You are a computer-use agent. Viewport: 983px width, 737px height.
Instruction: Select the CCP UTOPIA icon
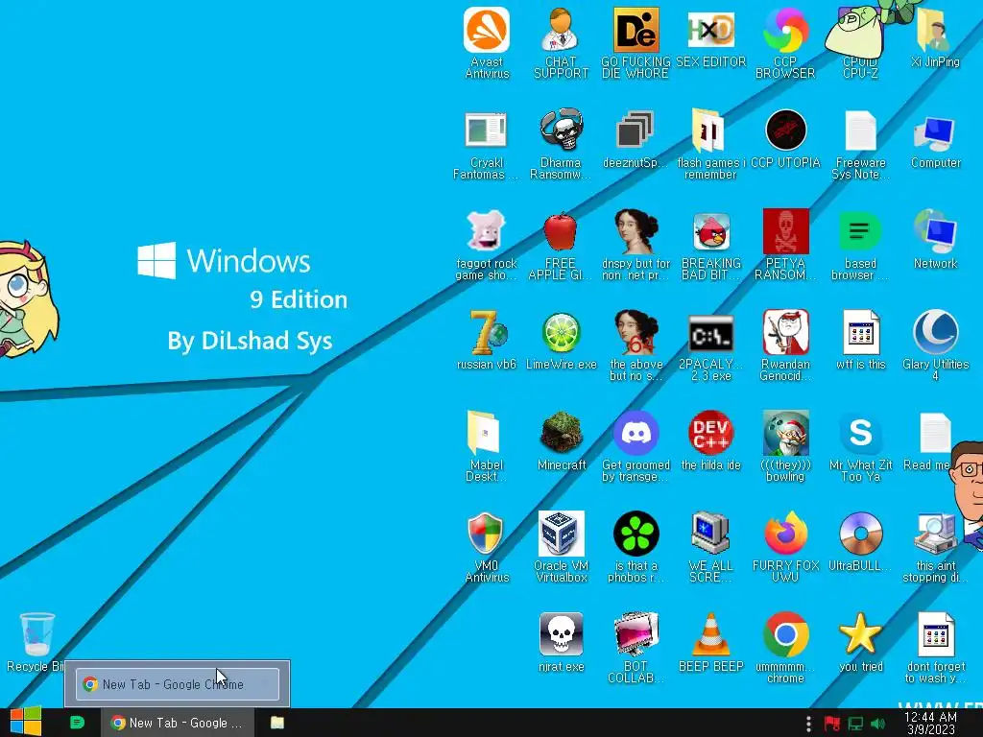tap(785, 131)
